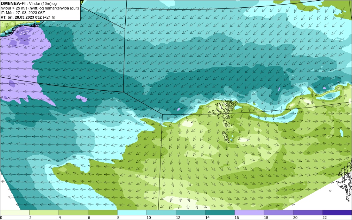The image size is (352, 220).
Task: Click the 14–16 m/s dark teal swatch
Action: (220, 213)
